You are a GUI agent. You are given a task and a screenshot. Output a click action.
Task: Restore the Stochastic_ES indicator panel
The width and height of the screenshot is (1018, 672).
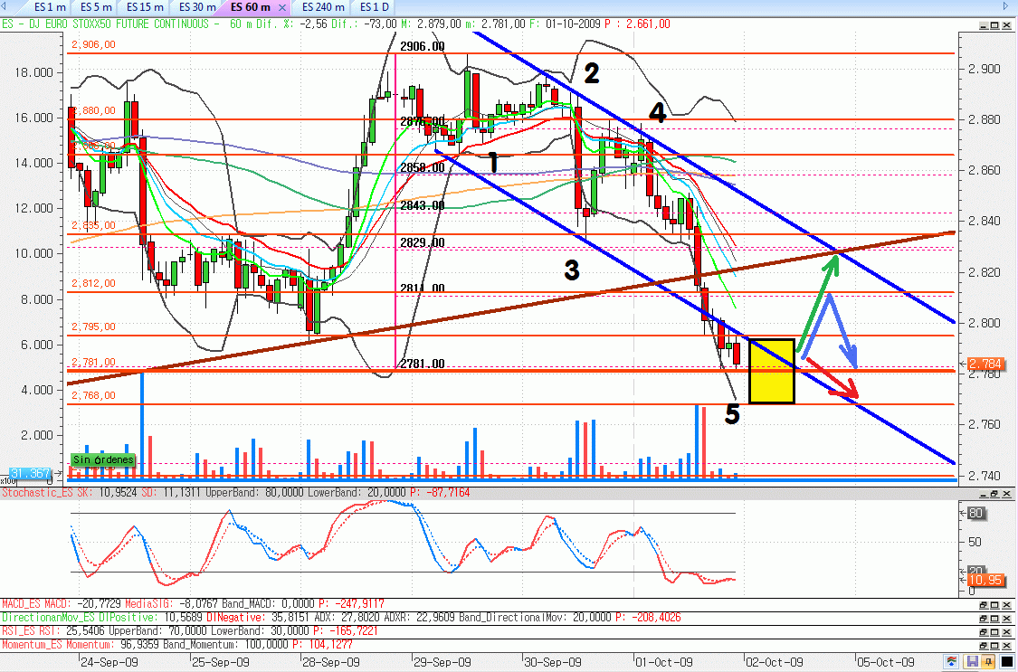coord(994,494)
